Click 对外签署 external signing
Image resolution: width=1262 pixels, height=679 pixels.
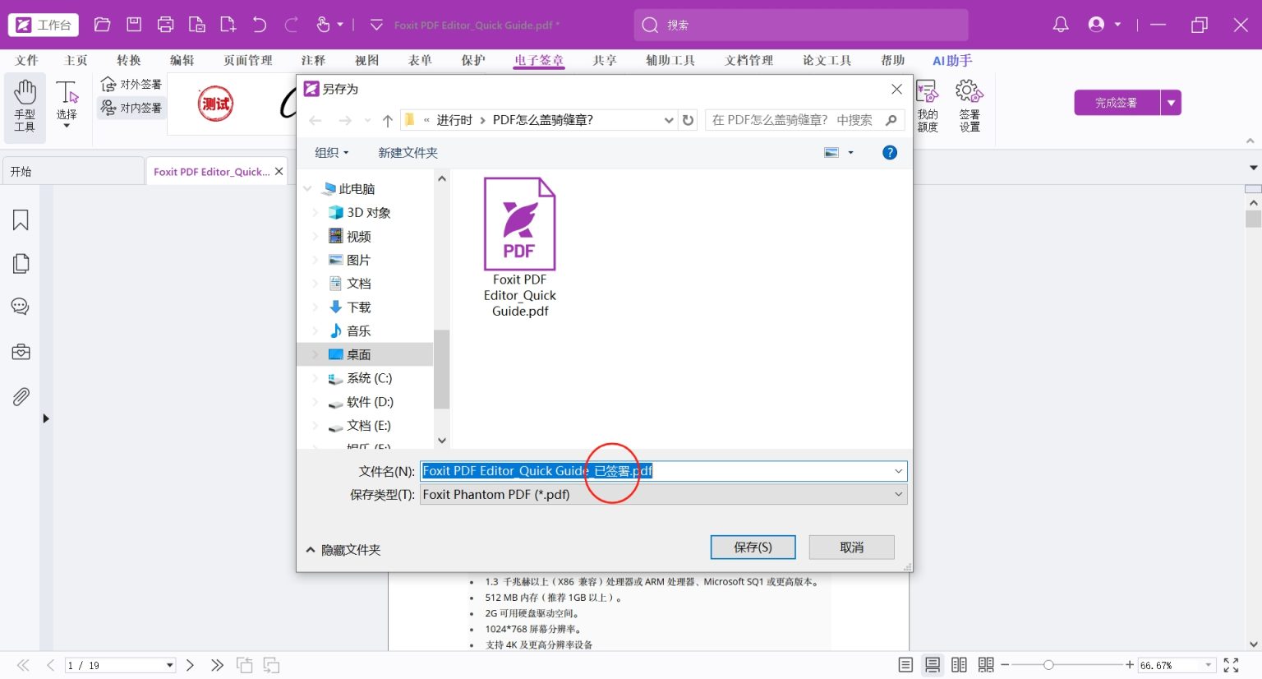coord(131,84)
